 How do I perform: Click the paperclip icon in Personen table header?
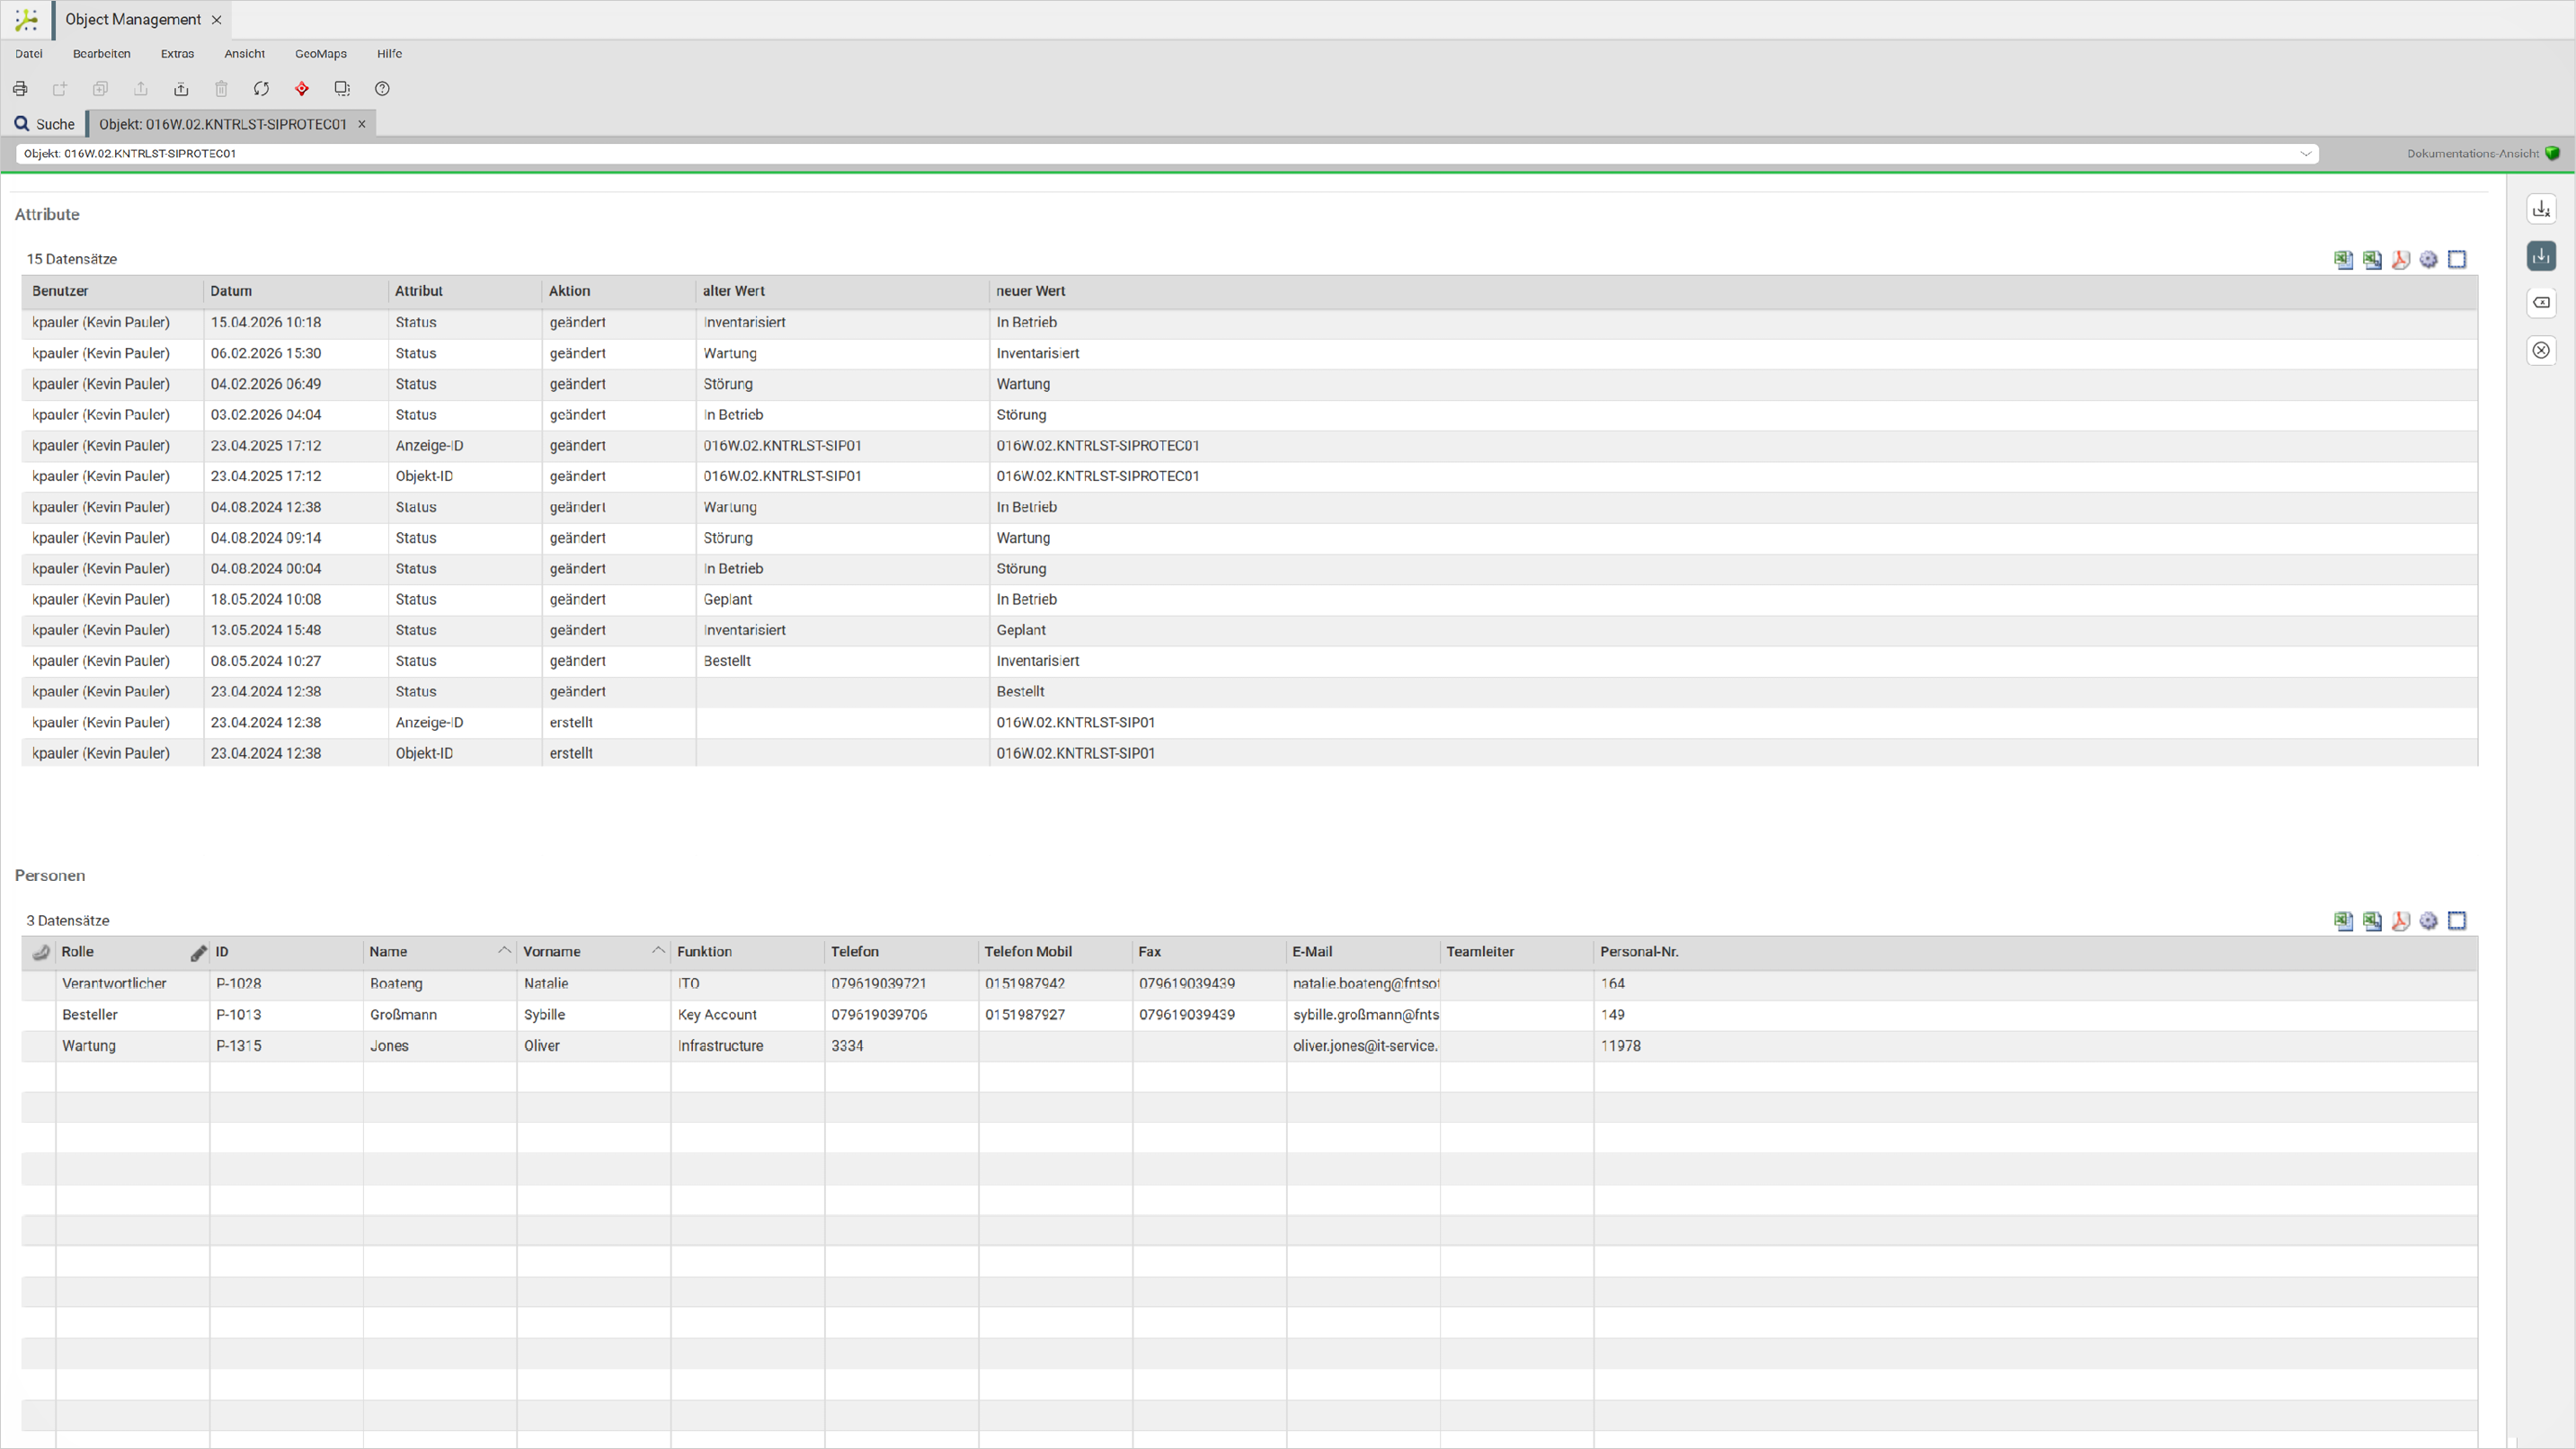tap(40, 953)
